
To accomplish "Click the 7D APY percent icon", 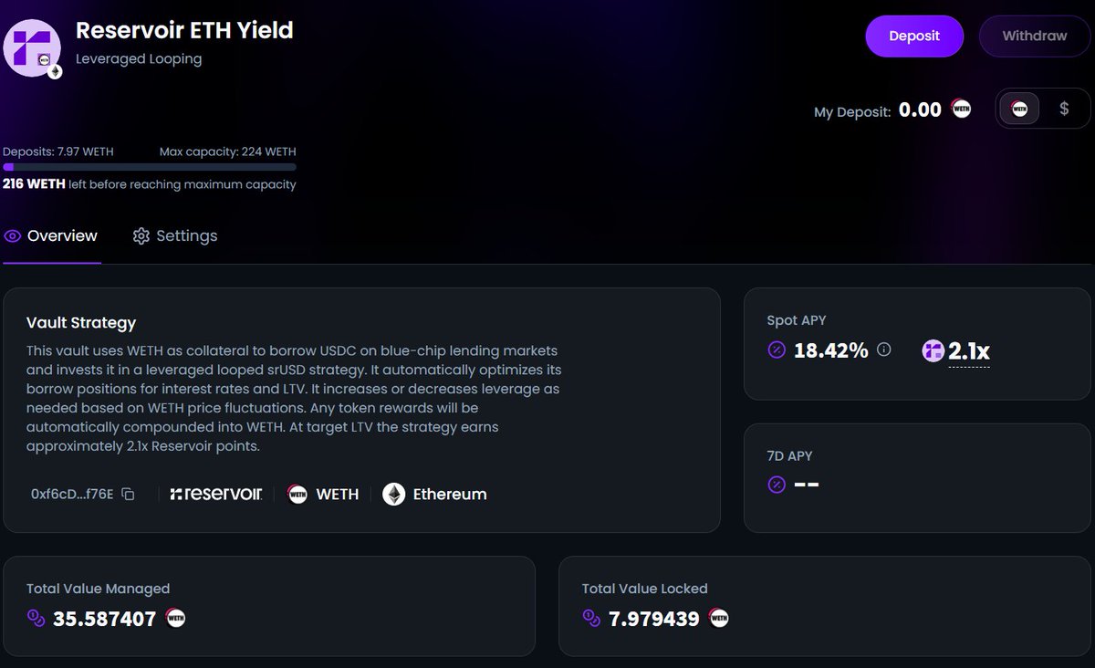I will point(777,485).
